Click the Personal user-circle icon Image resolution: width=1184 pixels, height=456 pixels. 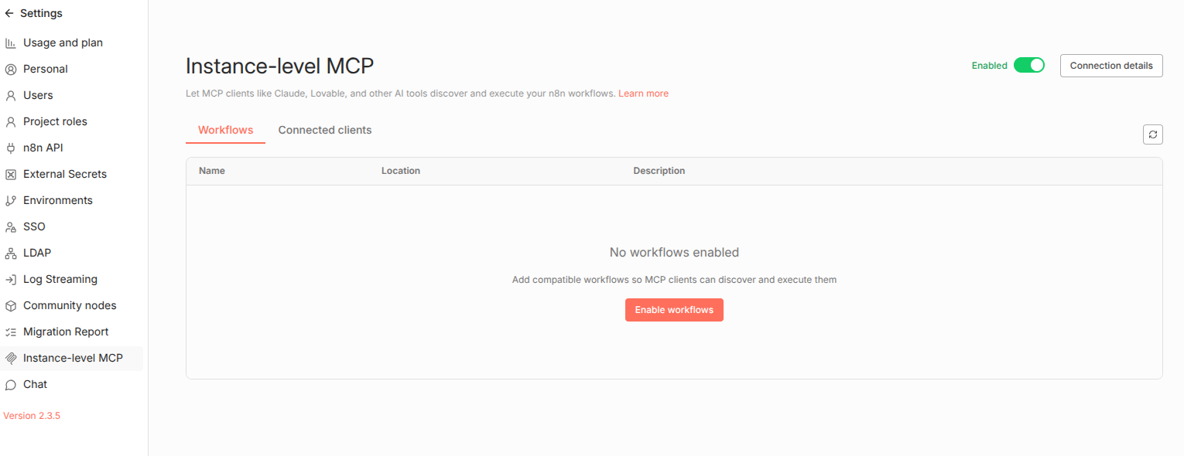(x=11, y=70)
